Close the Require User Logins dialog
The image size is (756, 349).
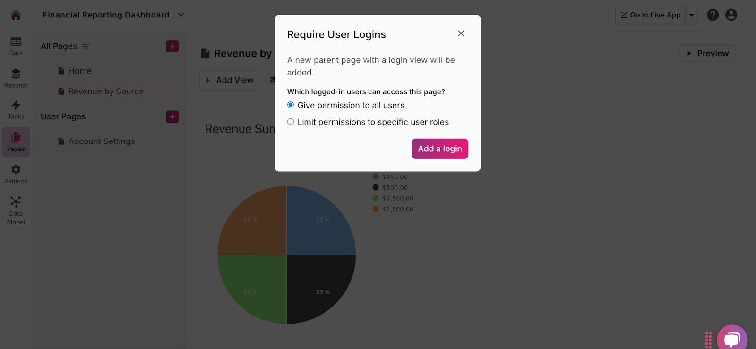(461, 33)
